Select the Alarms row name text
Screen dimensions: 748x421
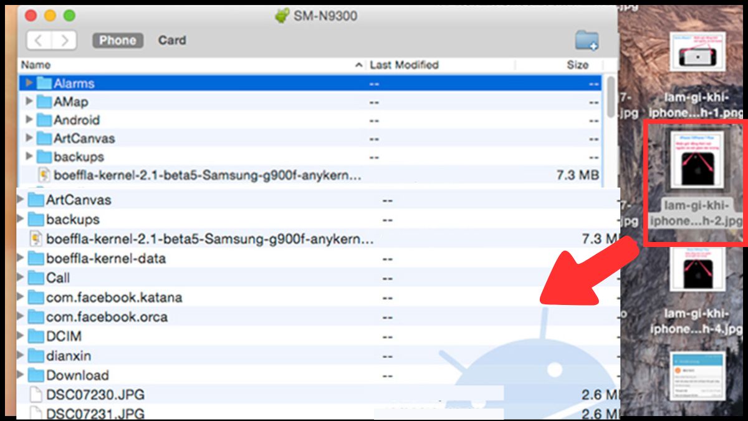coord(74,83)
